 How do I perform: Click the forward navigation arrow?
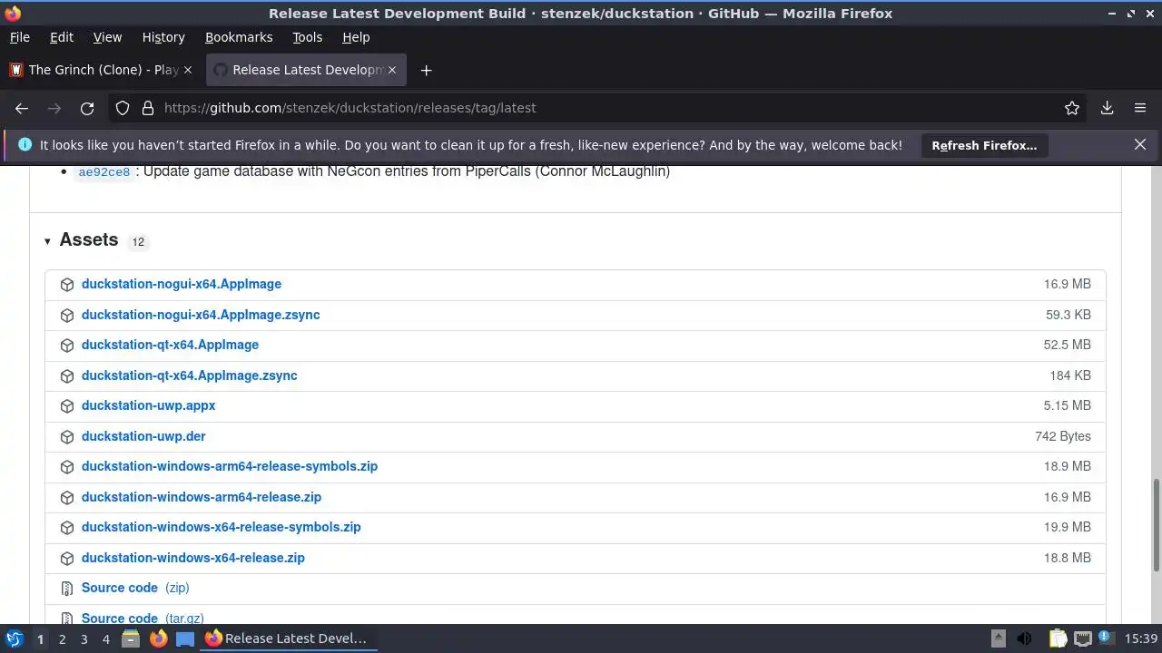54,108
